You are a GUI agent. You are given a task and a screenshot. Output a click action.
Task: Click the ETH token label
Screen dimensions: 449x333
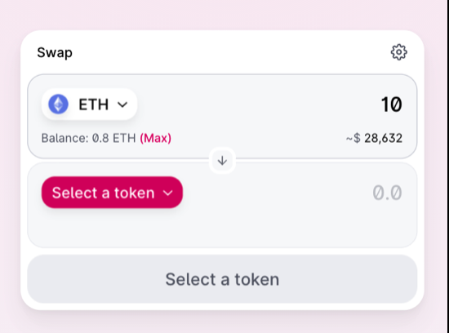(94, 104)
